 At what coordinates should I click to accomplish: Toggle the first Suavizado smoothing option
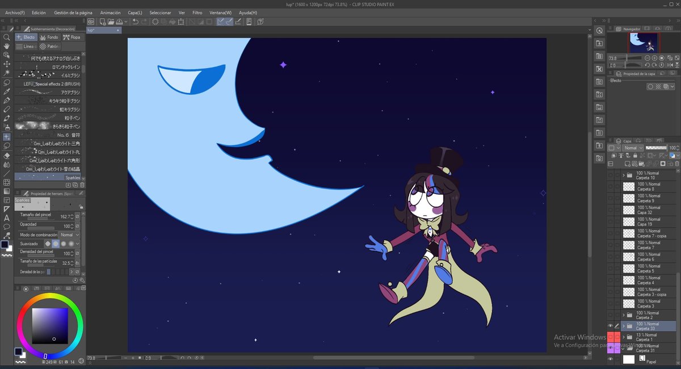point(48,243)
